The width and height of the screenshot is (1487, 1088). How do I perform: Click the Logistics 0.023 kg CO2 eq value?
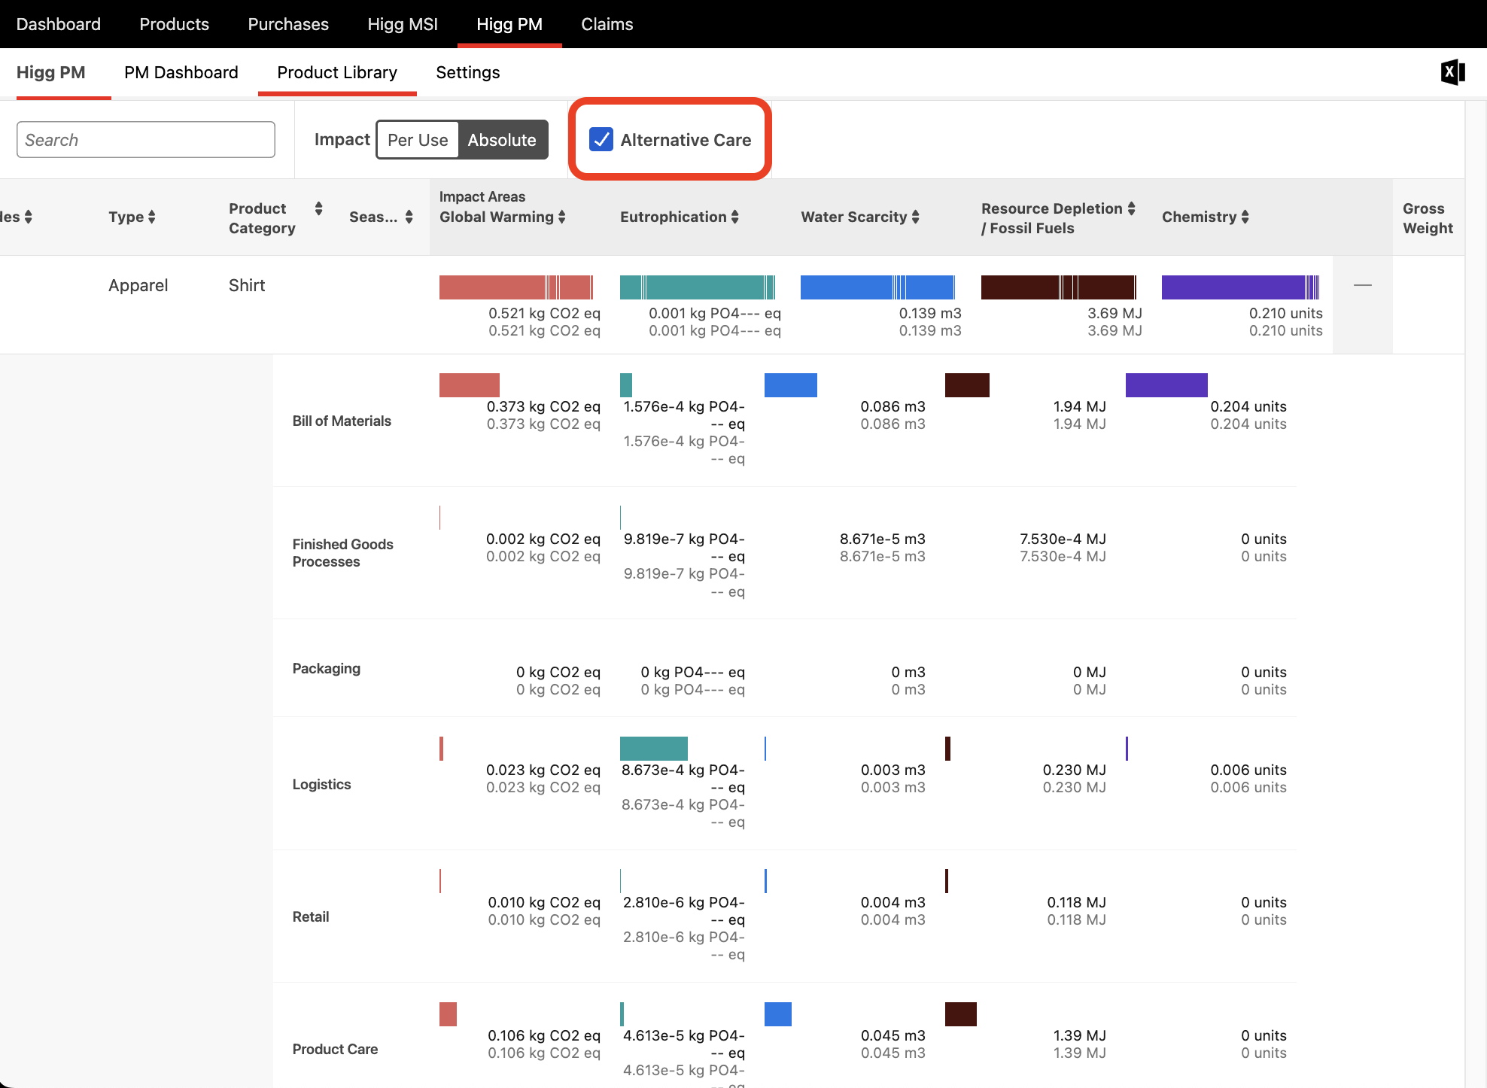(543, 770)
